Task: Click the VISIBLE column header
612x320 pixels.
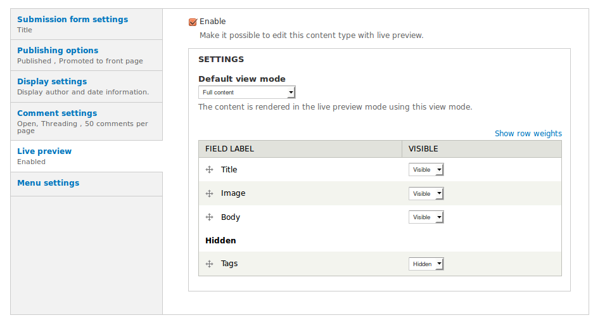Action: coord(423,149)
